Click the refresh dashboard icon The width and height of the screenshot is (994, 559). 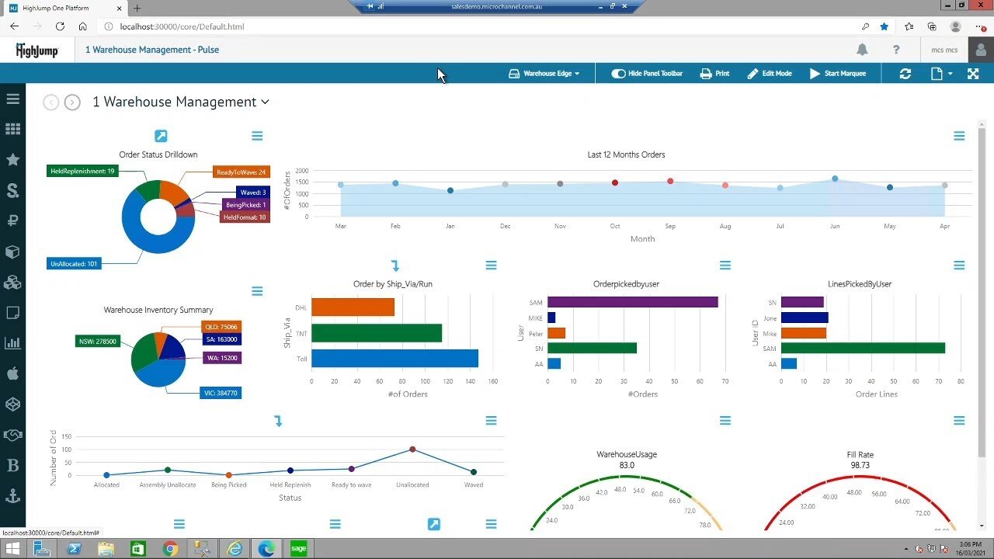pyautogui.click(x=905, y=74)
